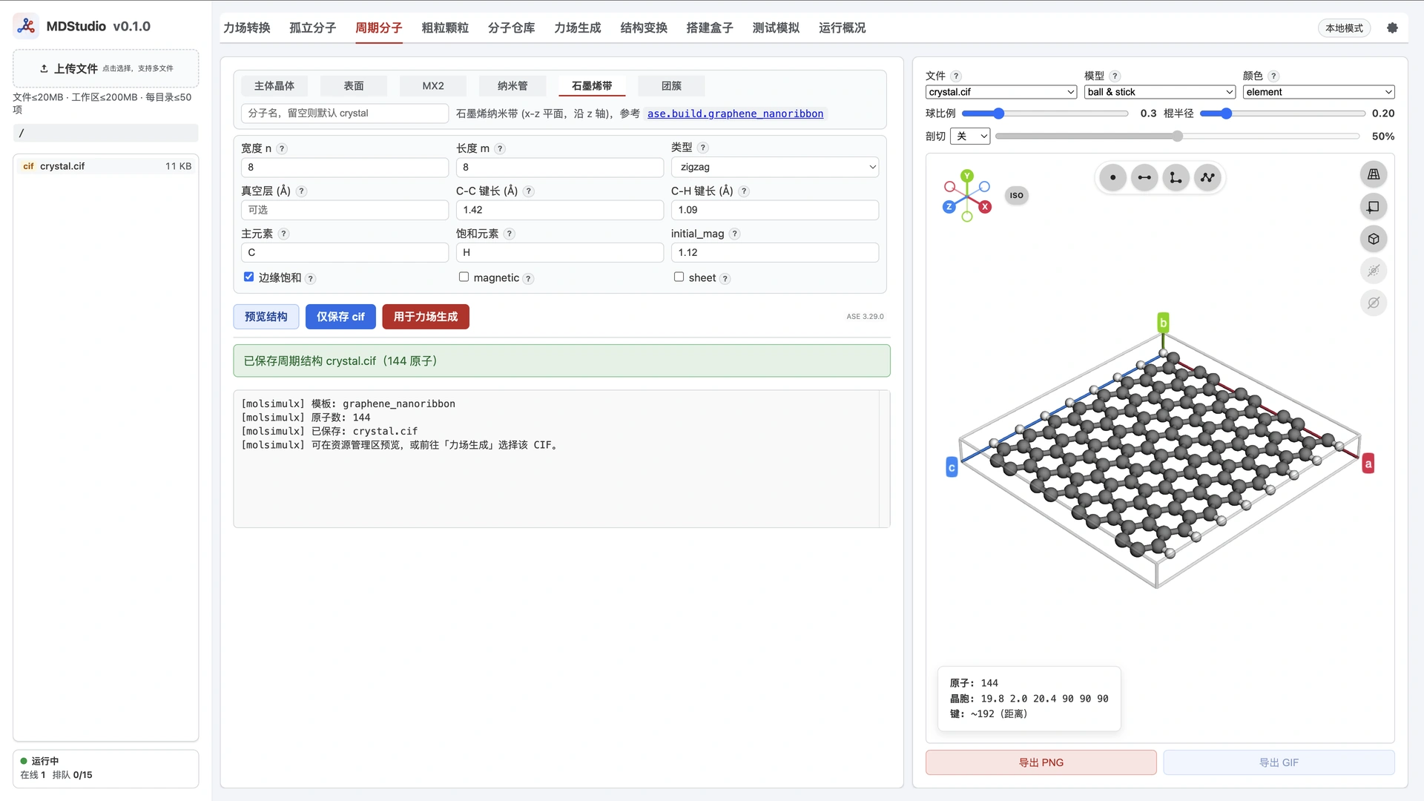Adjust the 棍半径 slider handle
Image resolution: width=1424 pixels, height=801 pixels.
pos(1227,113)
